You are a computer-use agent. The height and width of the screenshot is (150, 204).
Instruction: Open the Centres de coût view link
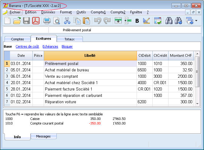[x=27, y=46]
